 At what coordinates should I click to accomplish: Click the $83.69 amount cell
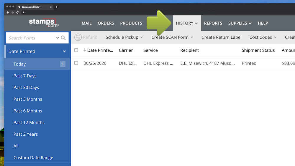pyautogui.click(x=288, y=63)
